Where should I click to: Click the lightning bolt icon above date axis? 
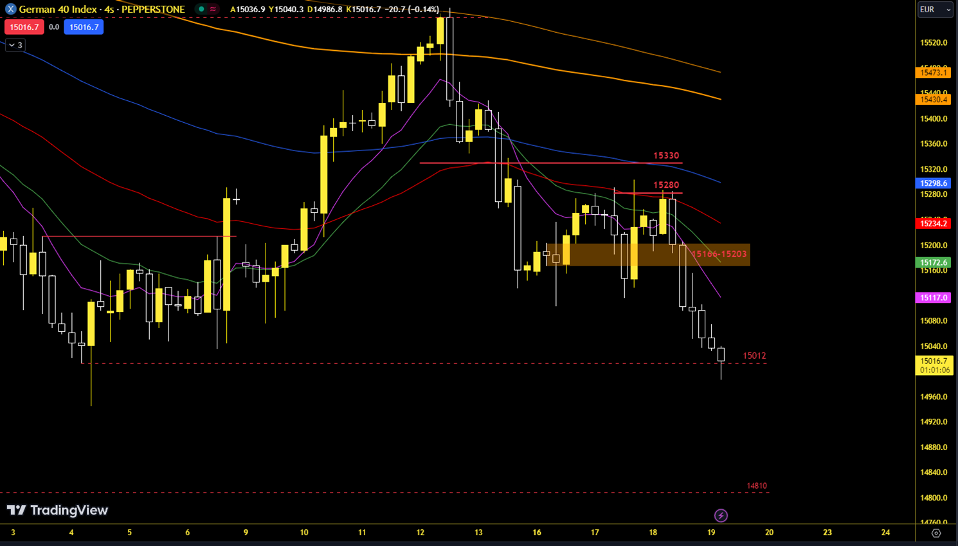click(x=721, y=515)
